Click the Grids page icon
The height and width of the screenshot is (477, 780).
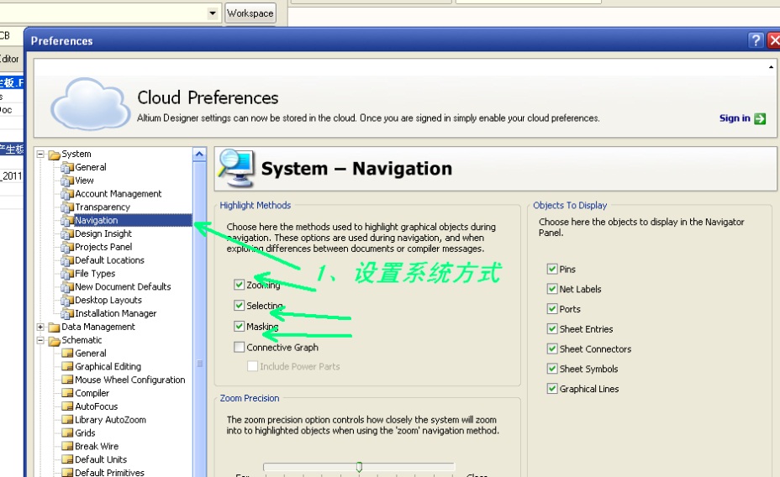(67, 433)
